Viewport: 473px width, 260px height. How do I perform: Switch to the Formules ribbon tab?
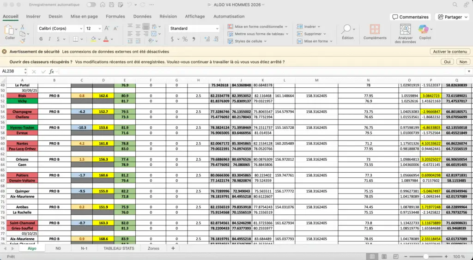(115, 16)
